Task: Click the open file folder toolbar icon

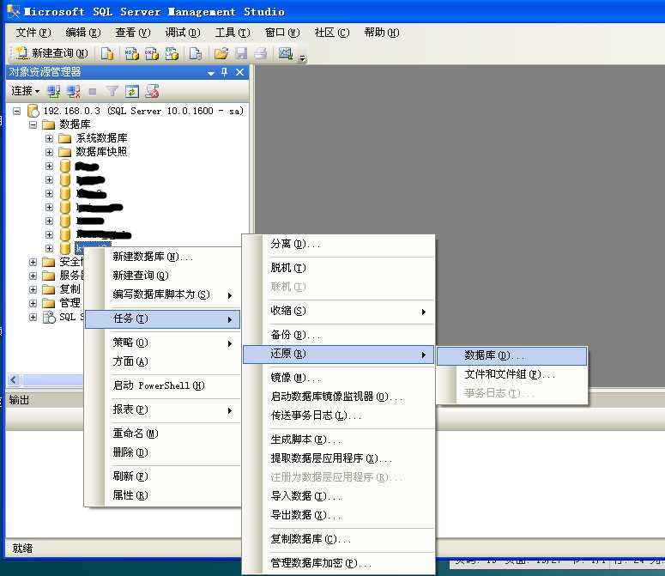Action: (x=221, y=53)
